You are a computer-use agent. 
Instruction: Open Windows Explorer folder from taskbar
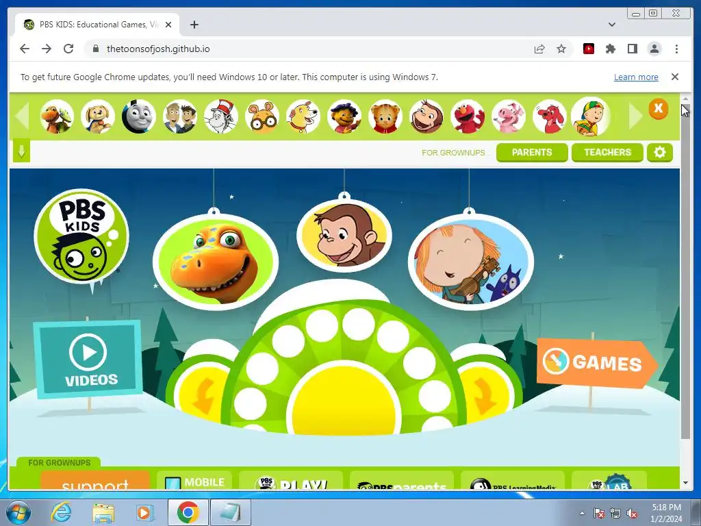(x=103, y=512)
